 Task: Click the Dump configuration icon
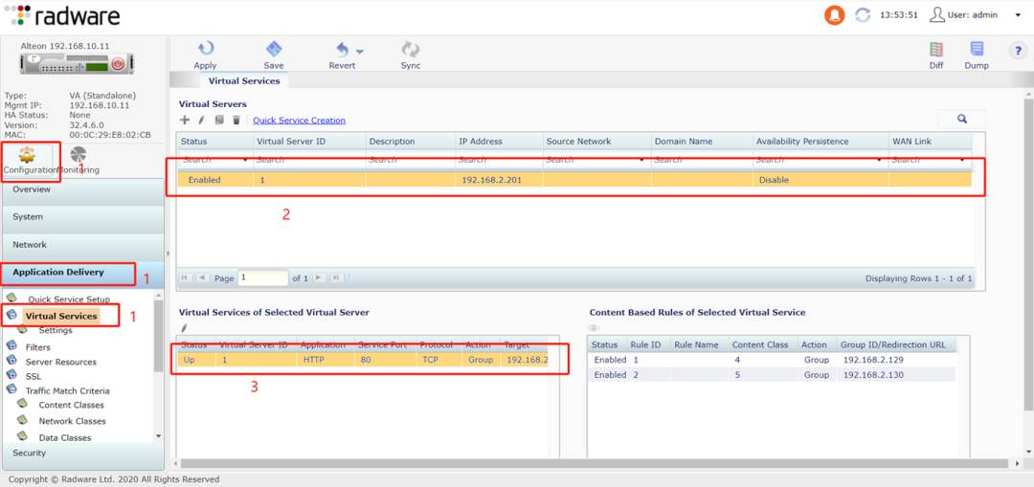click(977, 50)
